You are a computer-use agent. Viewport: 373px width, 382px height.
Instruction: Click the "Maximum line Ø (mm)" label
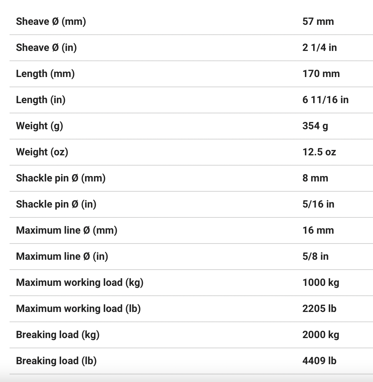67,230
